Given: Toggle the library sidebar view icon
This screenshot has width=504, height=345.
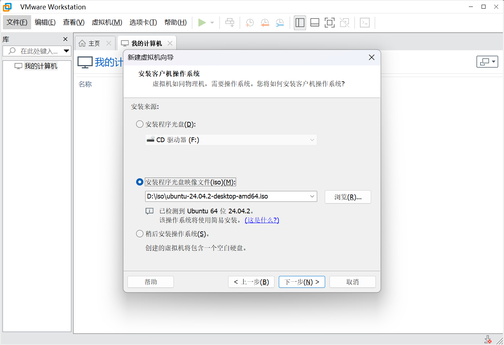Looking at the screenshot, I should point(300,22).
